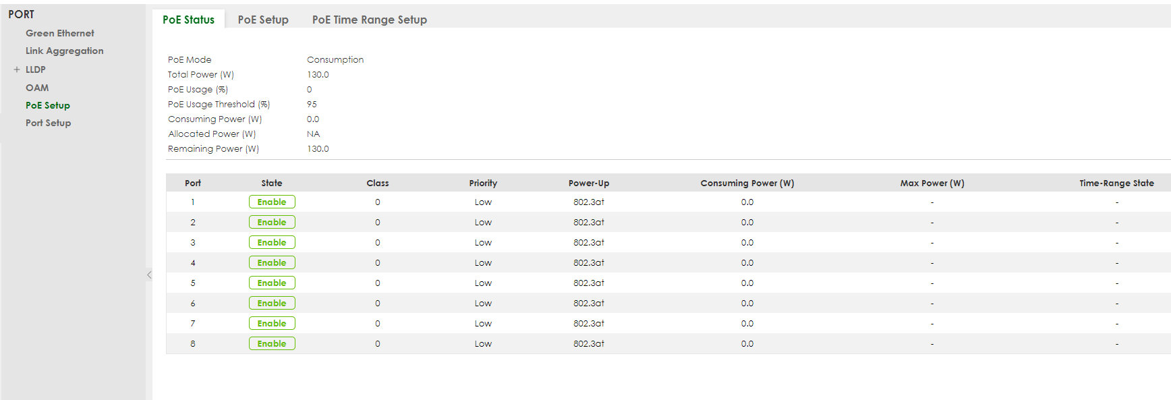Select PoE Setup in sidebar
This screenshot has width=1171, height=400.
point(47,105)
